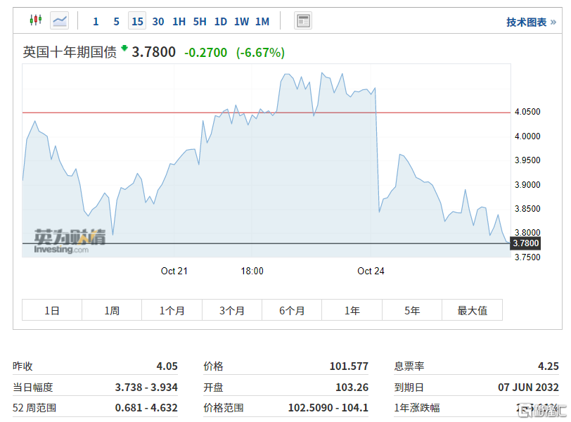Select the 1日 time range tab

click(52, 310)
